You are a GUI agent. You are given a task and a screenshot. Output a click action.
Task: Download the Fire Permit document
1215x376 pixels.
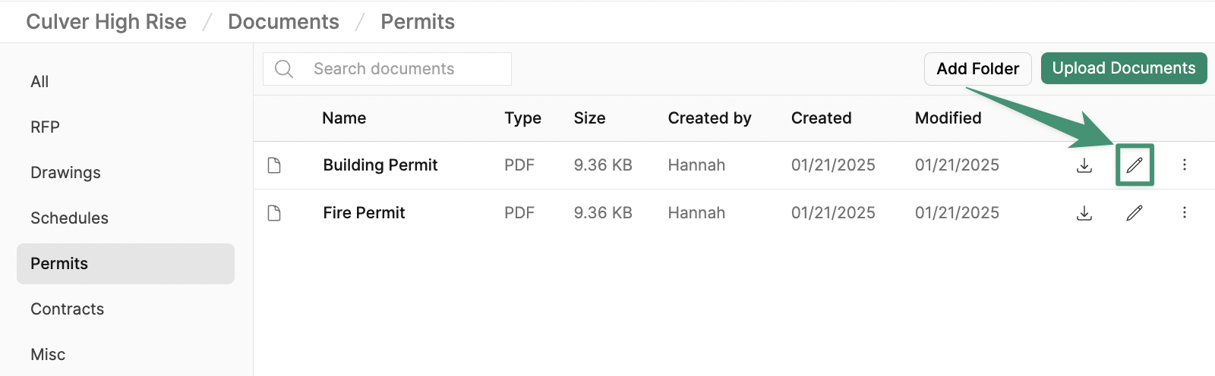click(x=1084, y=213)
